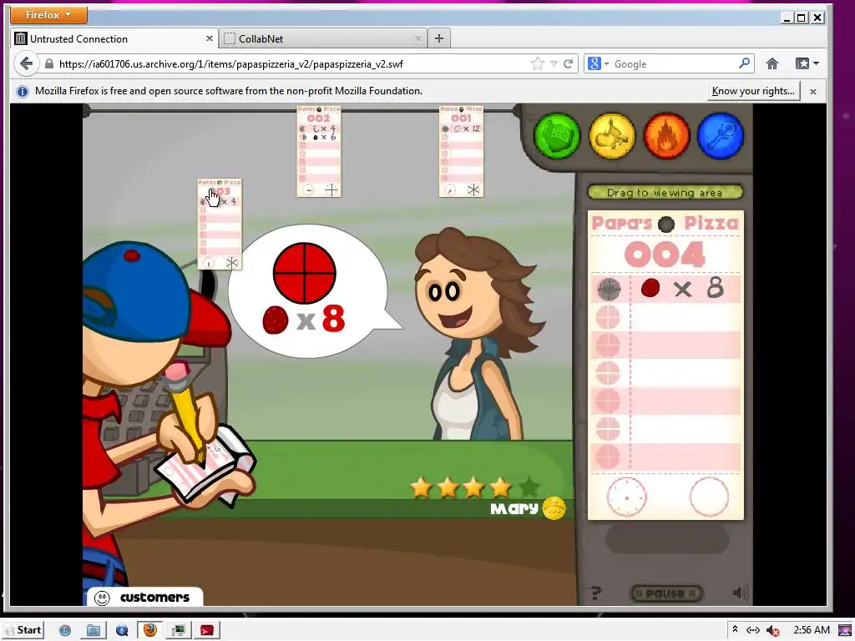The width and height of the screenshot is (855, 641).
Task: Click Mary's gold coin badge
Action: click(x=554, y=508)
